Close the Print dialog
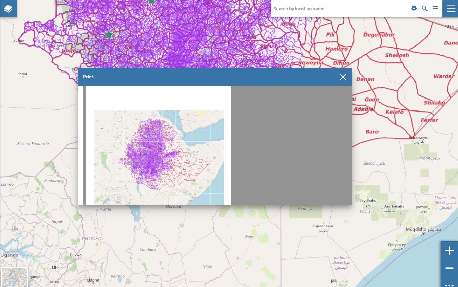 (x=343, y=77)
